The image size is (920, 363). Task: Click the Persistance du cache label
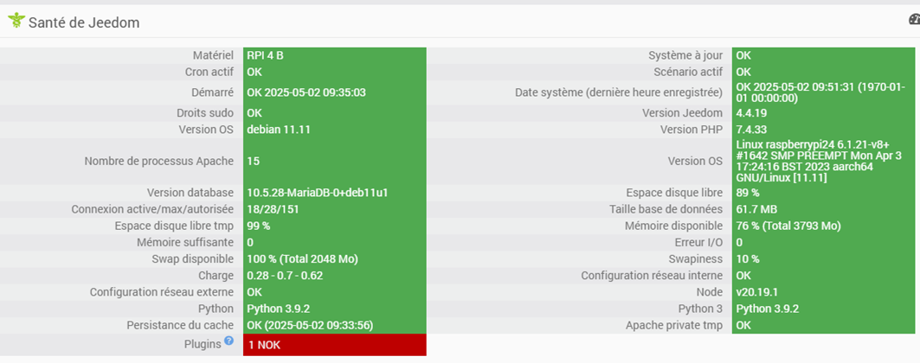click(180, 325)
